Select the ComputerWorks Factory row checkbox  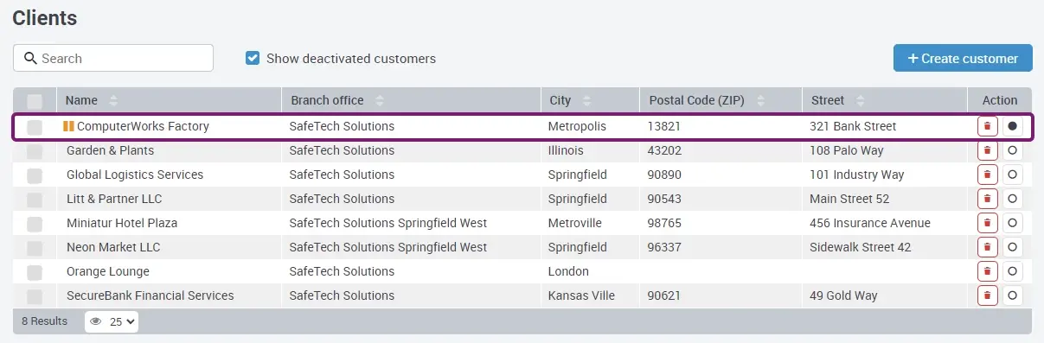tap(35, 127)
